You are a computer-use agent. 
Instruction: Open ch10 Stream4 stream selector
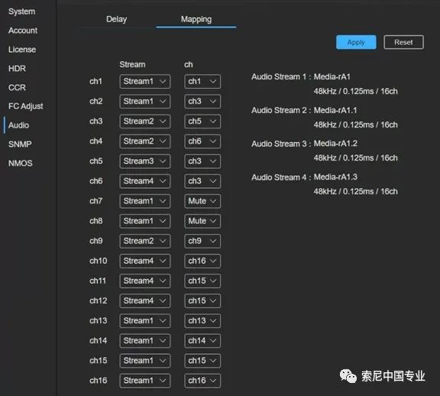click(x=145, y=261)
